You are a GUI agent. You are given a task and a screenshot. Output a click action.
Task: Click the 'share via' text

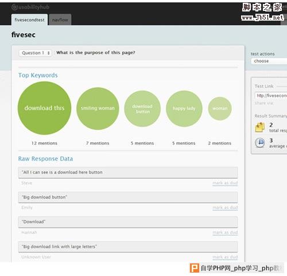[x=263, y=103]
